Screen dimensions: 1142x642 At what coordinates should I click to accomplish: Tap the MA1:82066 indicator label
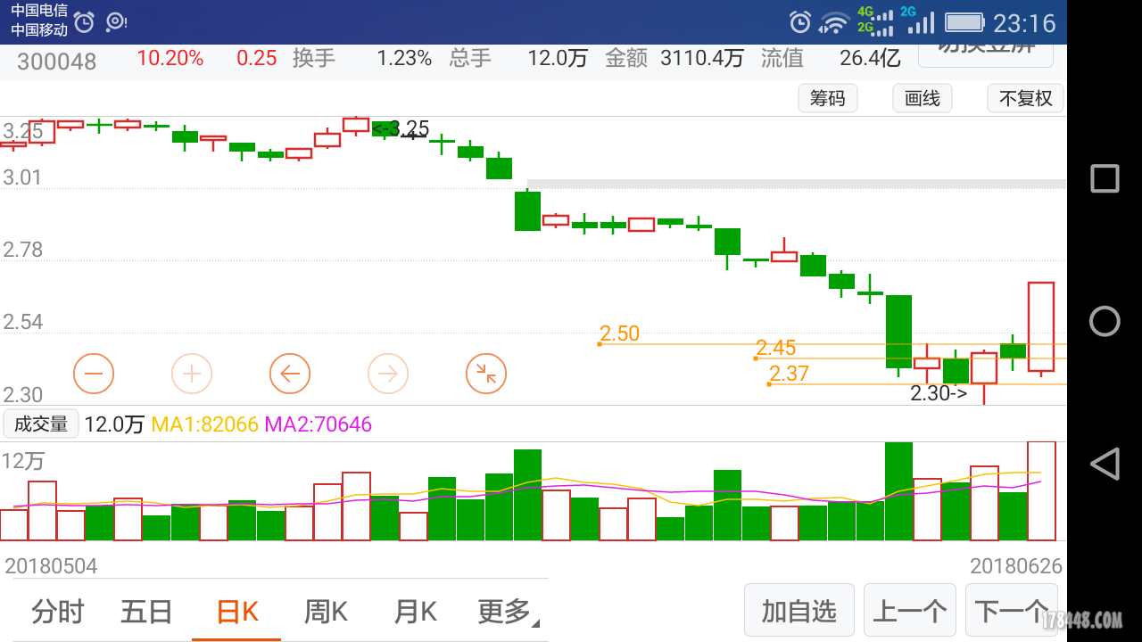206,424
